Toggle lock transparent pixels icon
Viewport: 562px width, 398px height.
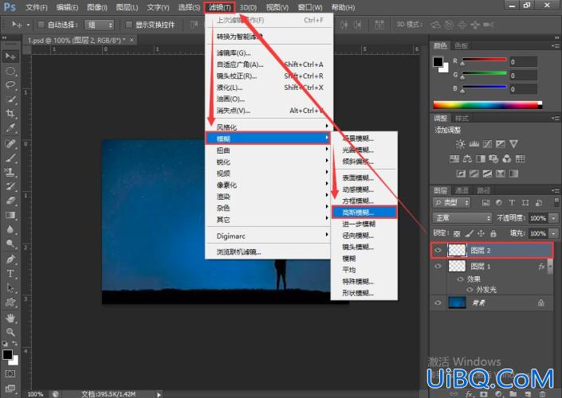pyautogui.click(x=457, y=234)
